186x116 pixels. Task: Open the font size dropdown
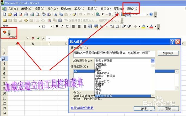coord(52,26)
